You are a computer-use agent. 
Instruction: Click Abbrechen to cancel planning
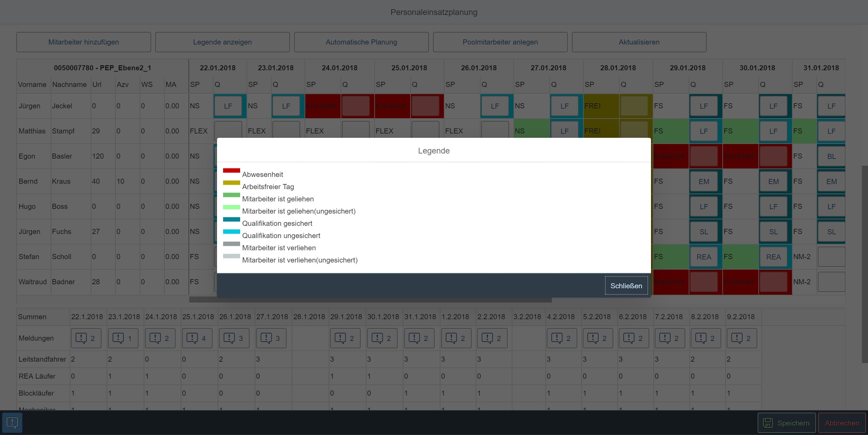click(842, 423)
